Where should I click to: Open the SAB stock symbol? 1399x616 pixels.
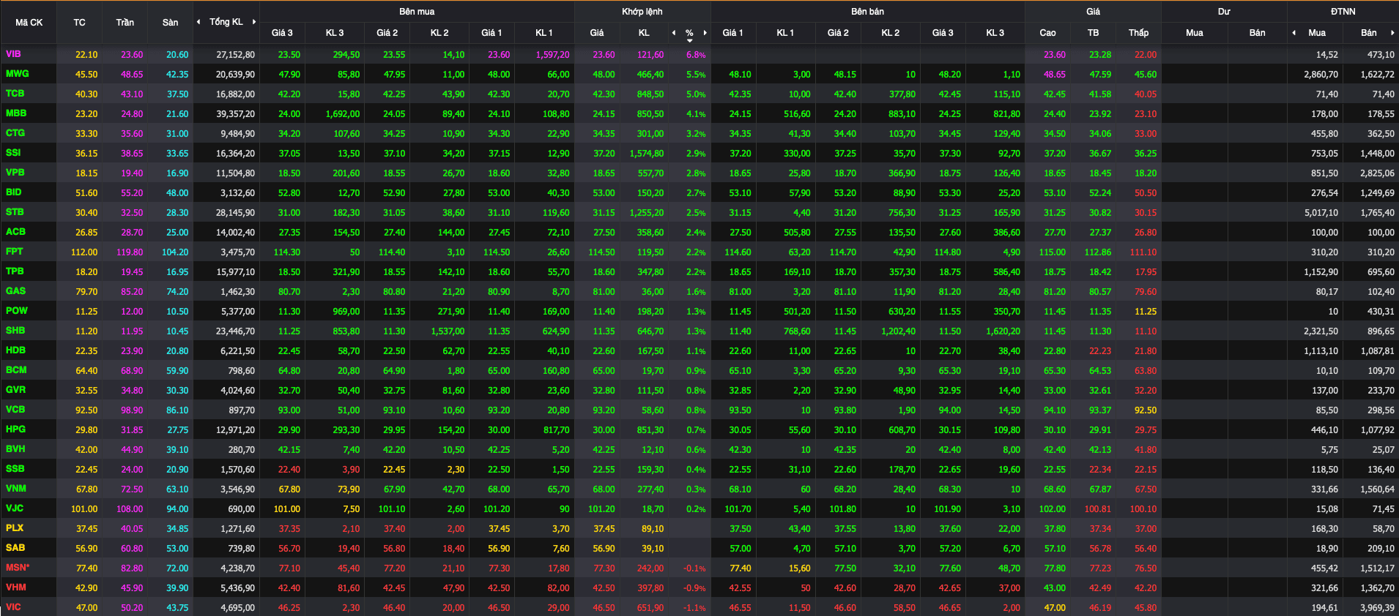(x=15, y=548)
